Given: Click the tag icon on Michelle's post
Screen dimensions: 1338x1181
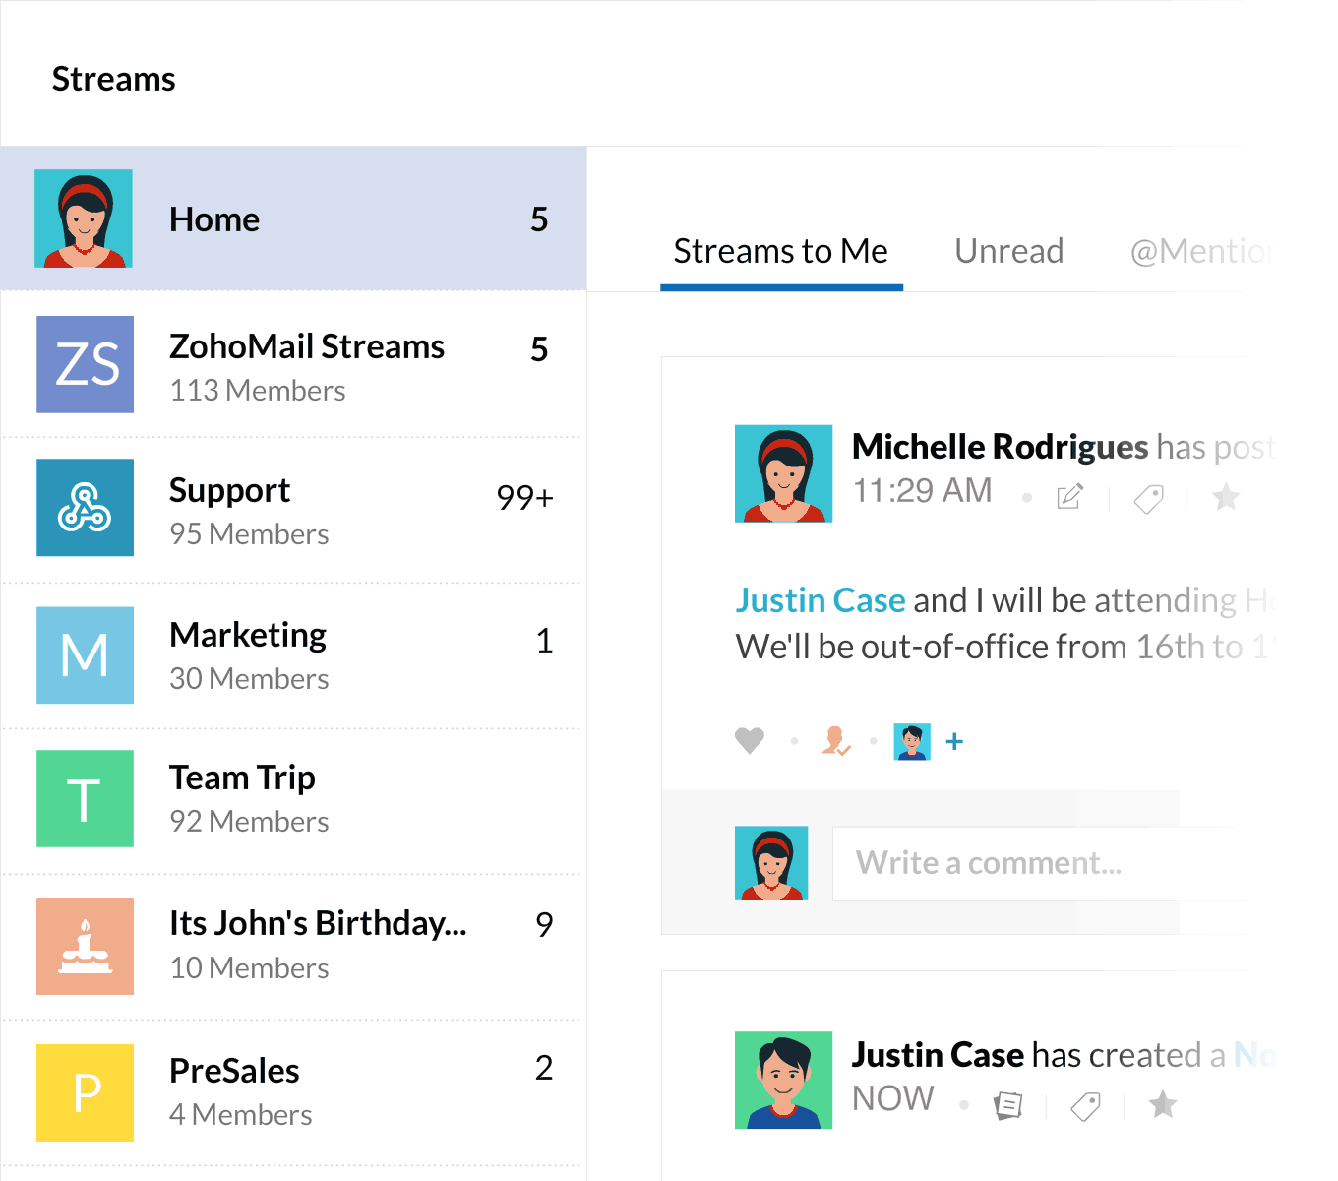Looking at the screenshot, I should point(1148,499).
